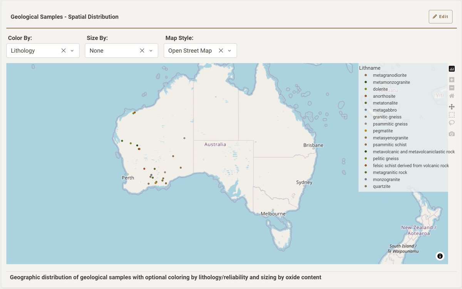This screenshot has height=289, width=462.
Task: Click the Australia label on the map
Action: (x=215, y=144)
